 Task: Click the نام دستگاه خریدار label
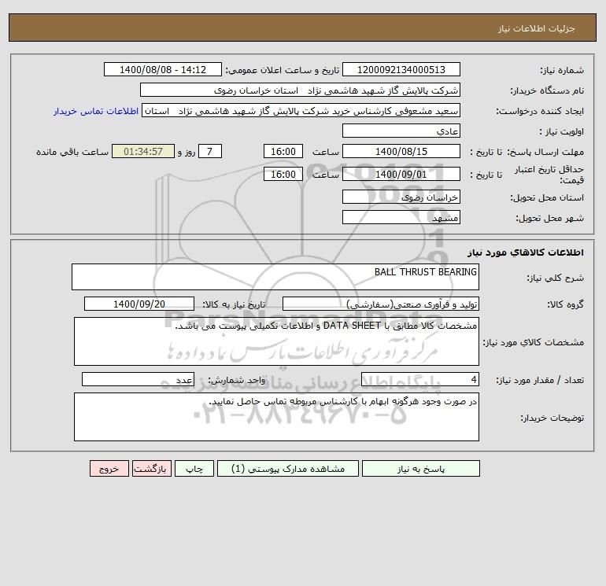(x=547, y=90)
